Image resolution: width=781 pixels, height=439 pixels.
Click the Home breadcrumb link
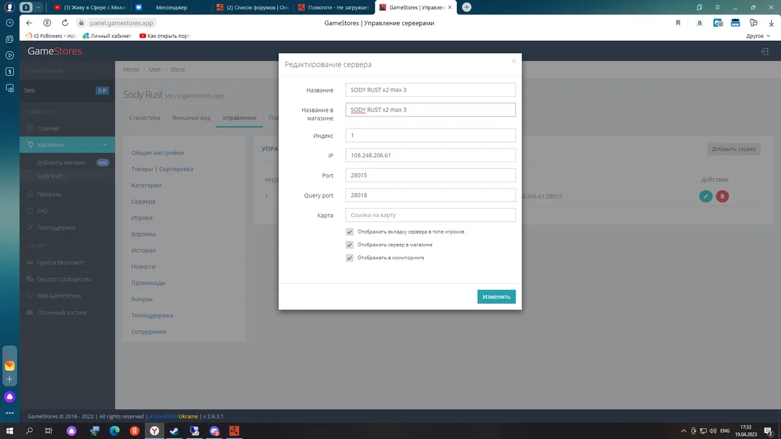[x=131, y=70]
